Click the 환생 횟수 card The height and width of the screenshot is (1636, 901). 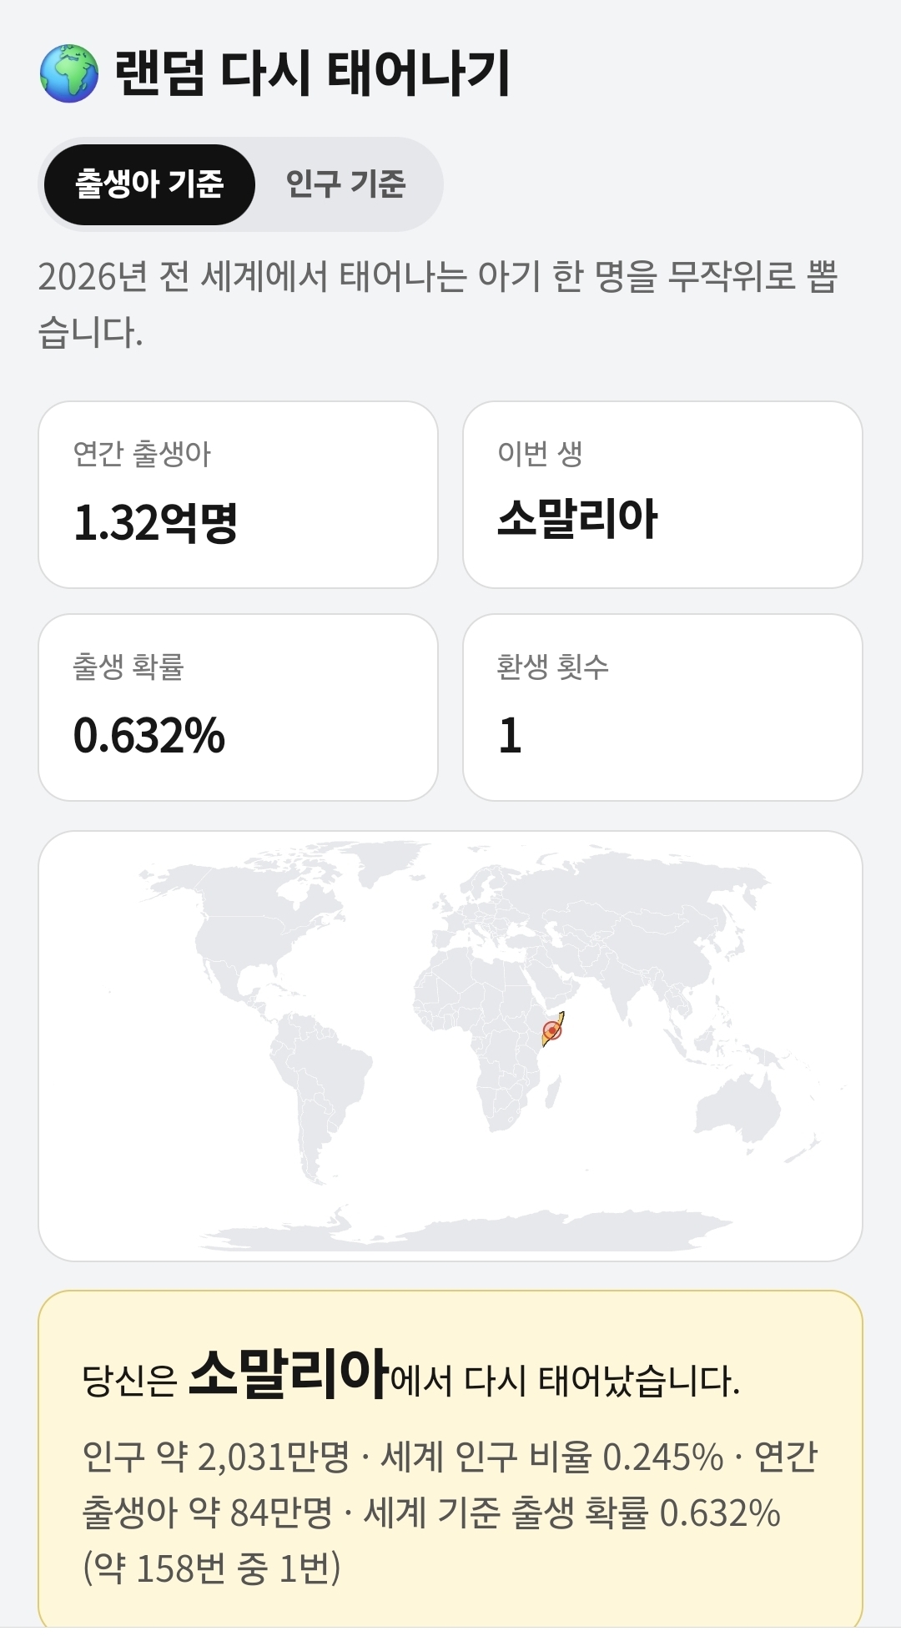point(662,707)
